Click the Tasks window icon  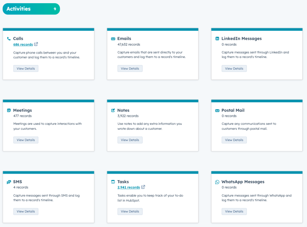(113, 182)
